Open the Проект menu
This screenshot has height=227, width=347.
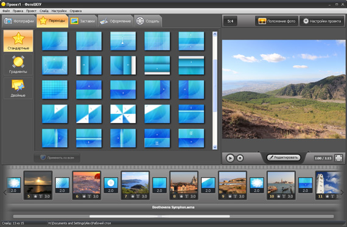[31, 11]
